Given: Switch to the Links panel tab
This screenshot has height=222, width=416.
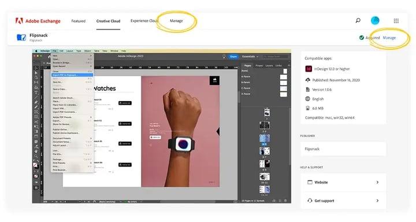Looking at the screenshot, I should 278,65.
